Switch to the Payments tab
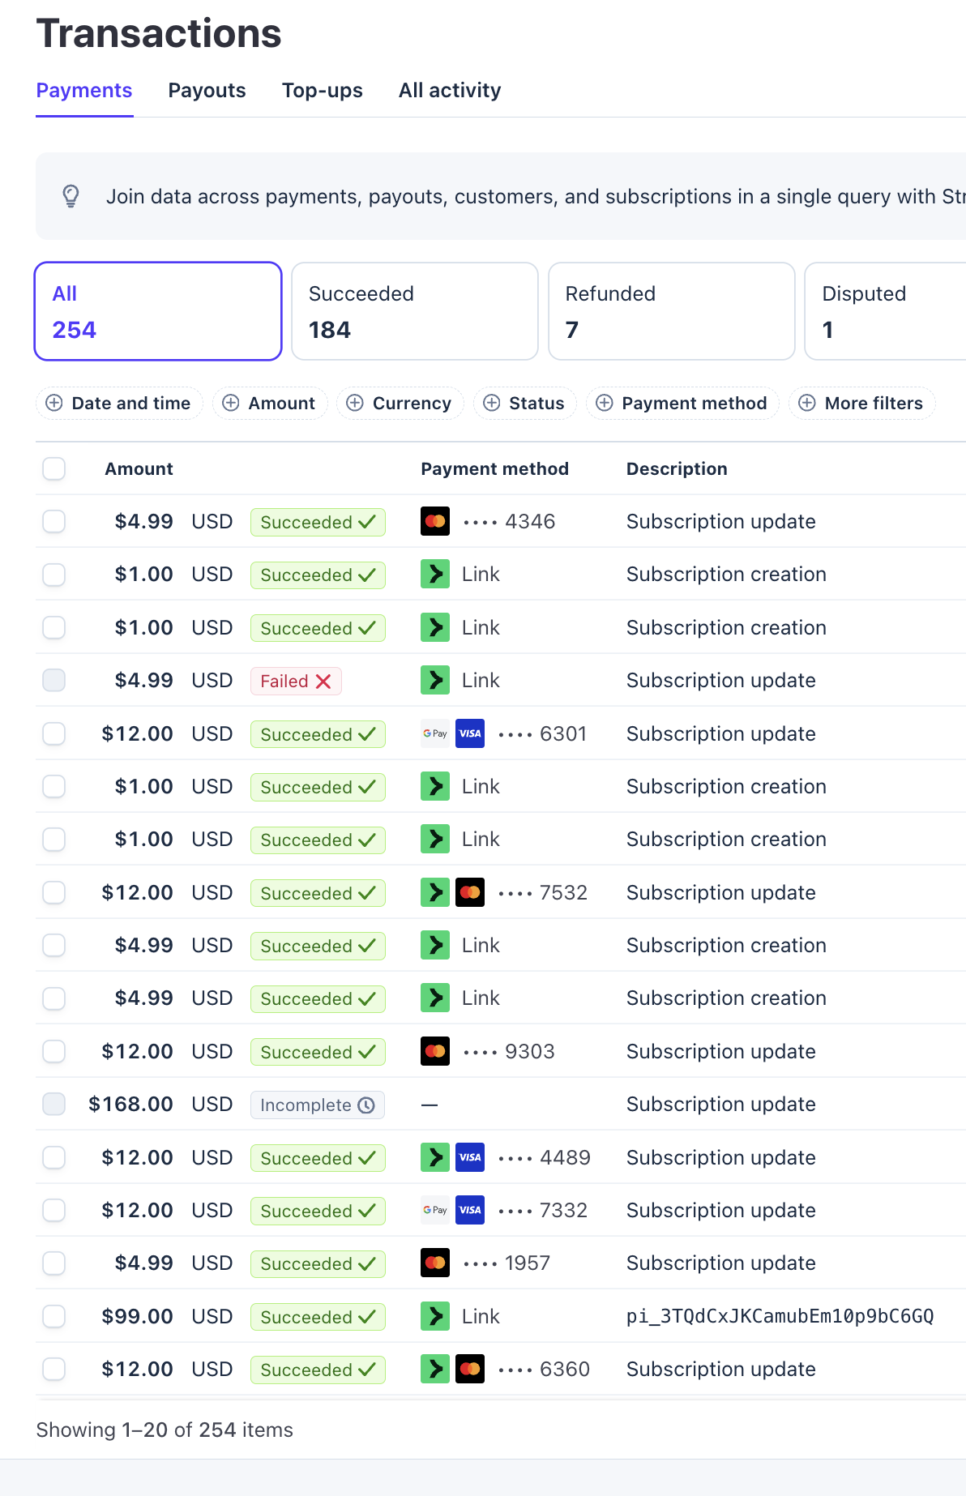 click(84, 90)
